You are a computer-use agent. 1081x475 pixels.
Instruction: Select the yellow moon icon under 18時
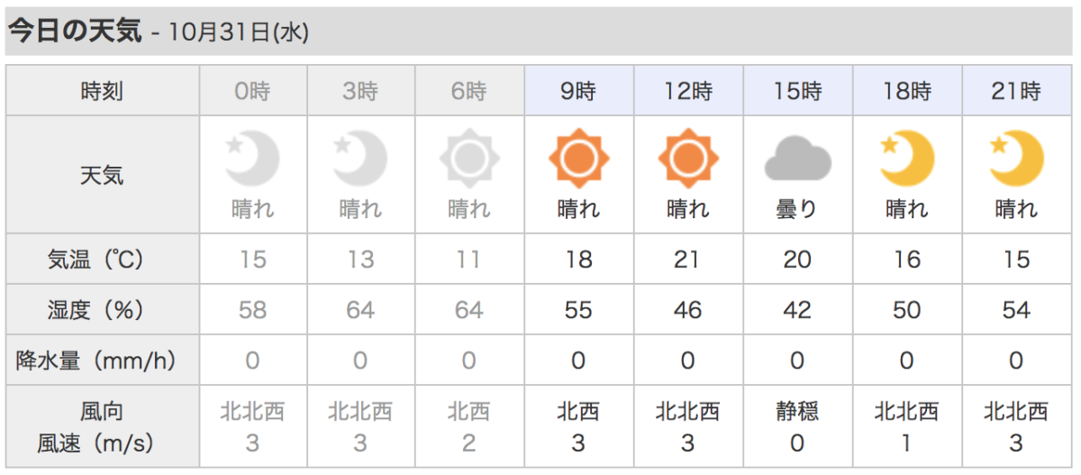pos(906,160)
